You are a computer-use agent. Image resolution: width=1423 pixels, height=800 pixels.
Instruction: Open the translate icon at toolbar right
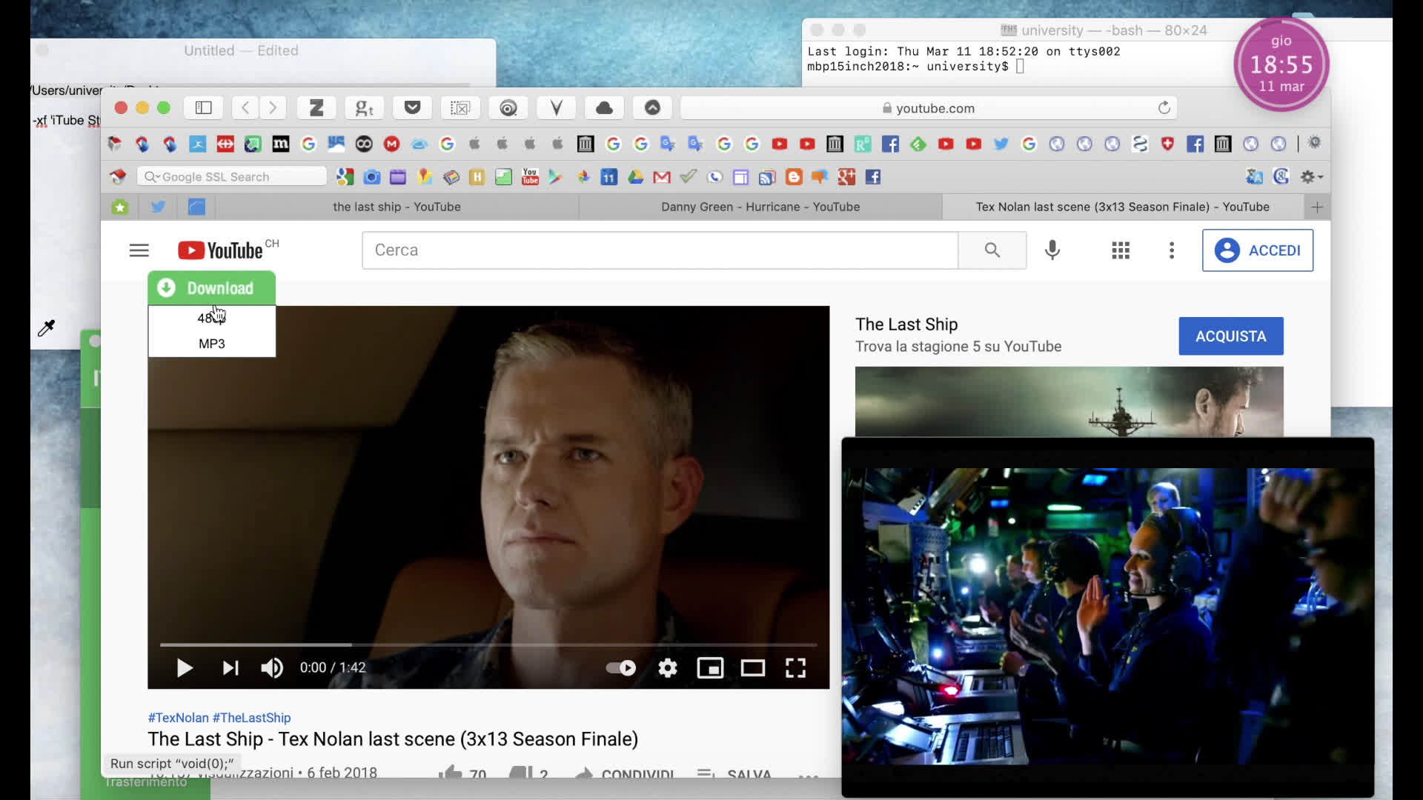click(x=1254, y=177)
